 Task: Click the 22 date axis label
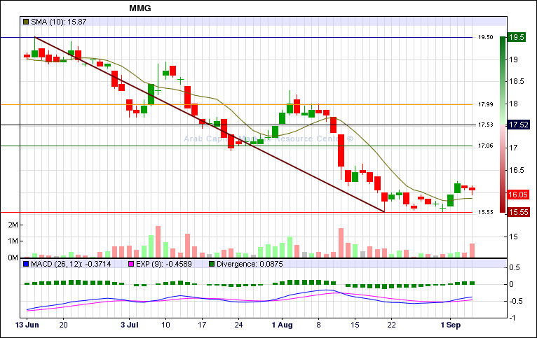pyautogui.click(x=391, y=325)
